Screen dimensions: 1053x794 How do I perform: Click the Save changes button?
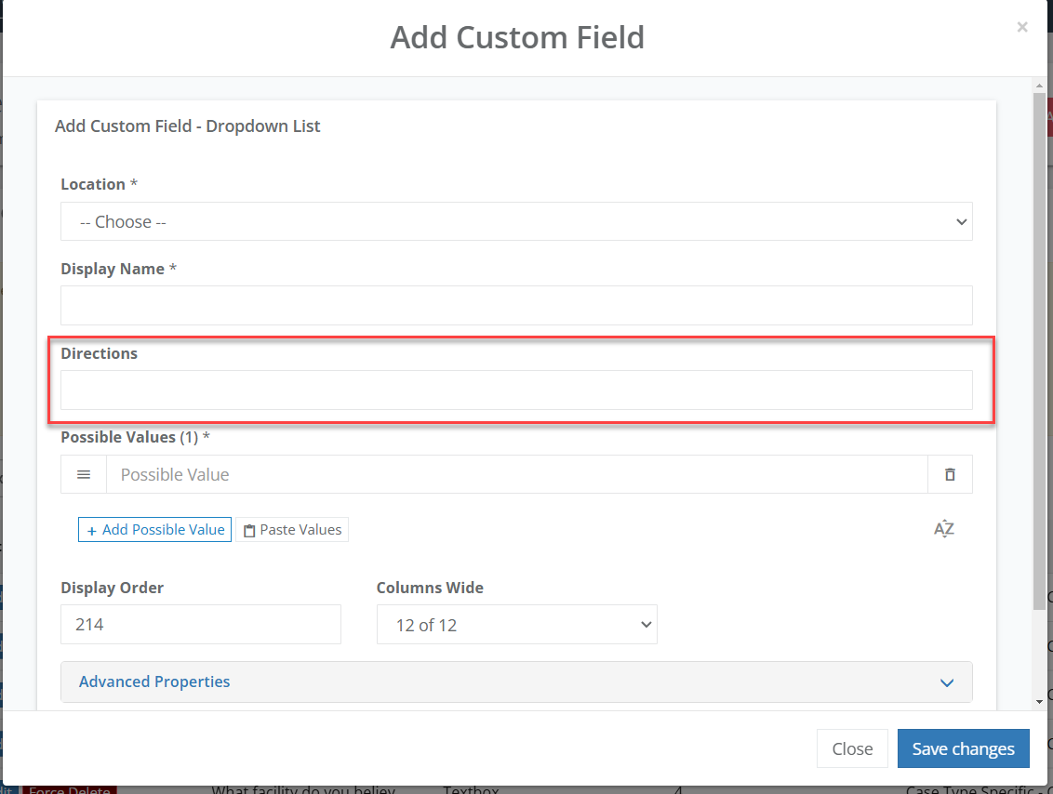[963, 748]
